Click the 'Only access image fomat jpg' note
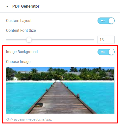Viewport: 120px width, 126px height. click(x=29, y=119)
